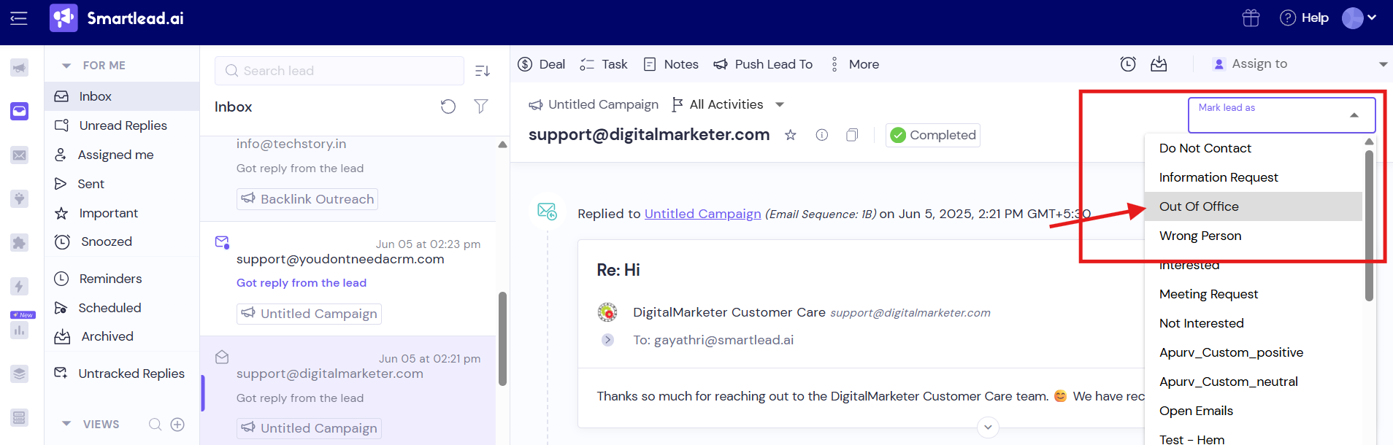This screenshot has height=445, width=1393.
Task: Open the Inbox folder
Action: click(x=122, y=96)
